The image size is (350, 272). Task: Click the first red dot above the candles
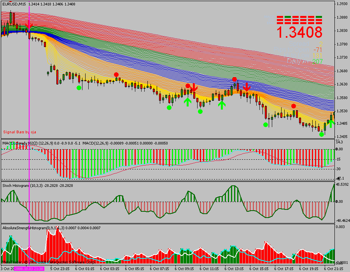116,75
